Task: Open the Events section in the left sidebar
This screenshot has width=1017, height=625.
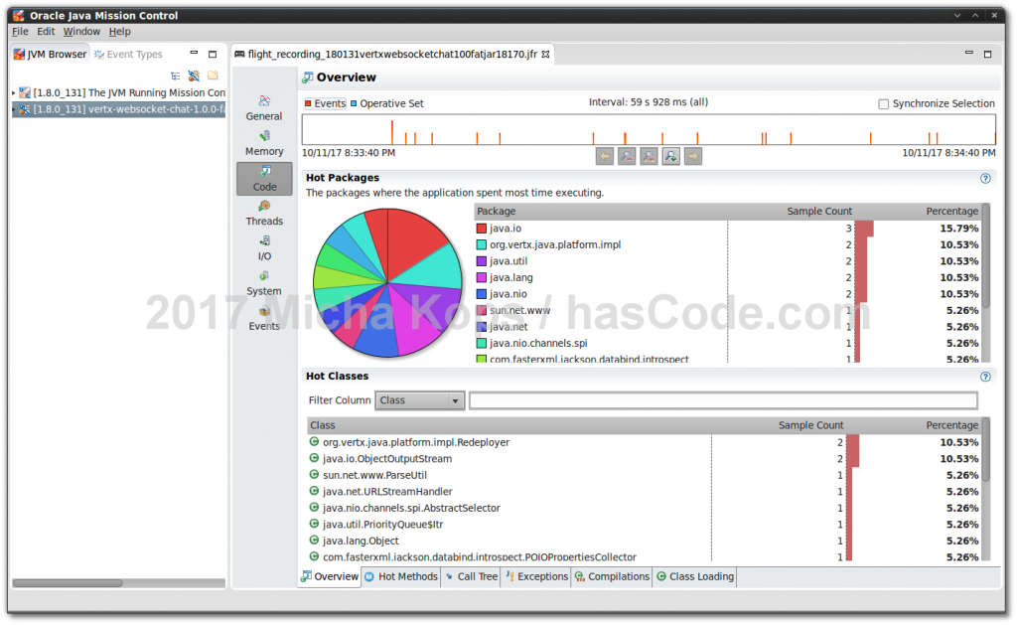Action: pyautogui.click(x=263, y=318)
